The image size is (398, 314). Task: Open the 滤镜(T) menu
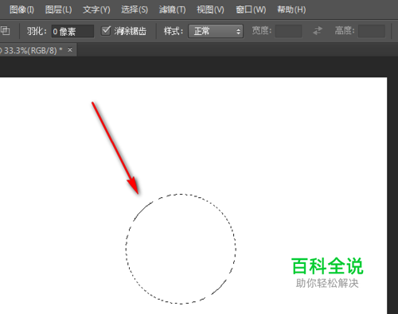[172, 10]
